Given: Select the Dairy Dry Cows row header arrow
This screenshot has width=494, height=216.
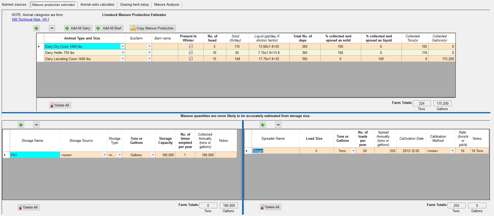Looking at the screenshot, I should 40,46.
